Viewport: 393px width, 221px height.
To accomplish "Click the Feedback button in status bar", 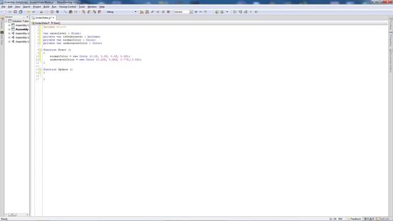I will click(354, 219).
